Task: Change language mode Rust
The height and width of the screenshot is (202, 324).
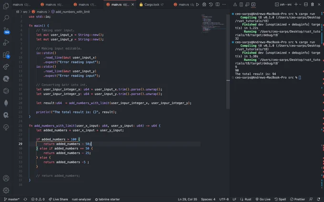Action: (246, 199)
